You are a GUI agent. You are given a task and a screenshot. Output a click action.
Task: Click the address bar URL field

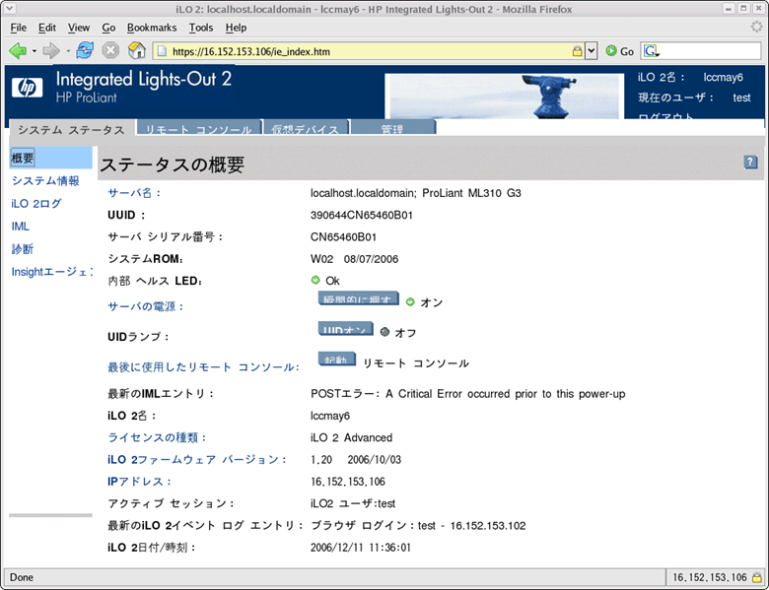tap(365, 50)
